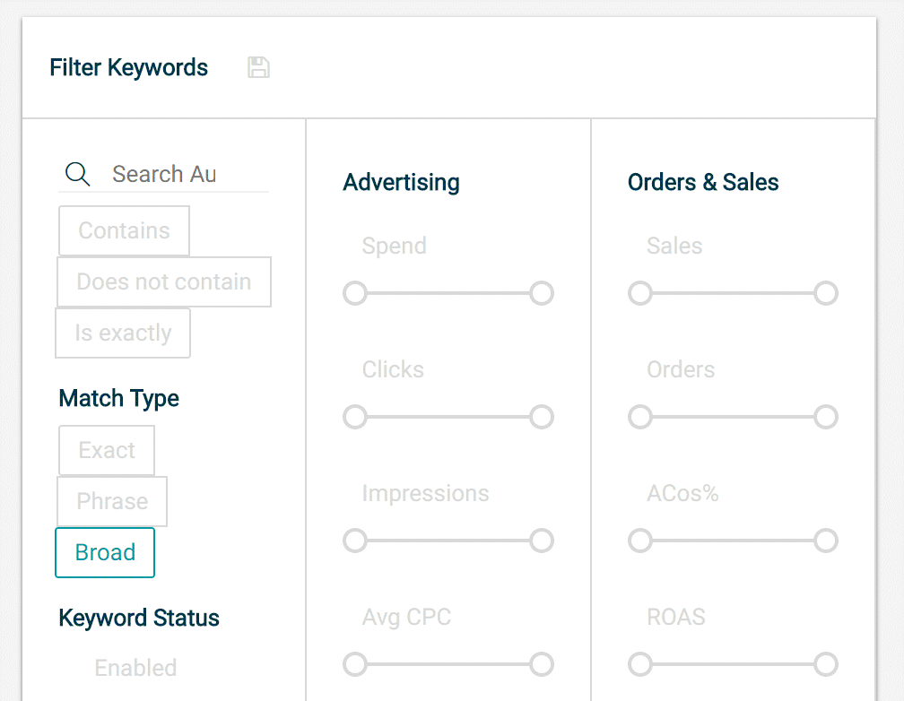Select the Enabled keyword status
904x701 pixels.
pyautogui.click(x=135, y=668)
